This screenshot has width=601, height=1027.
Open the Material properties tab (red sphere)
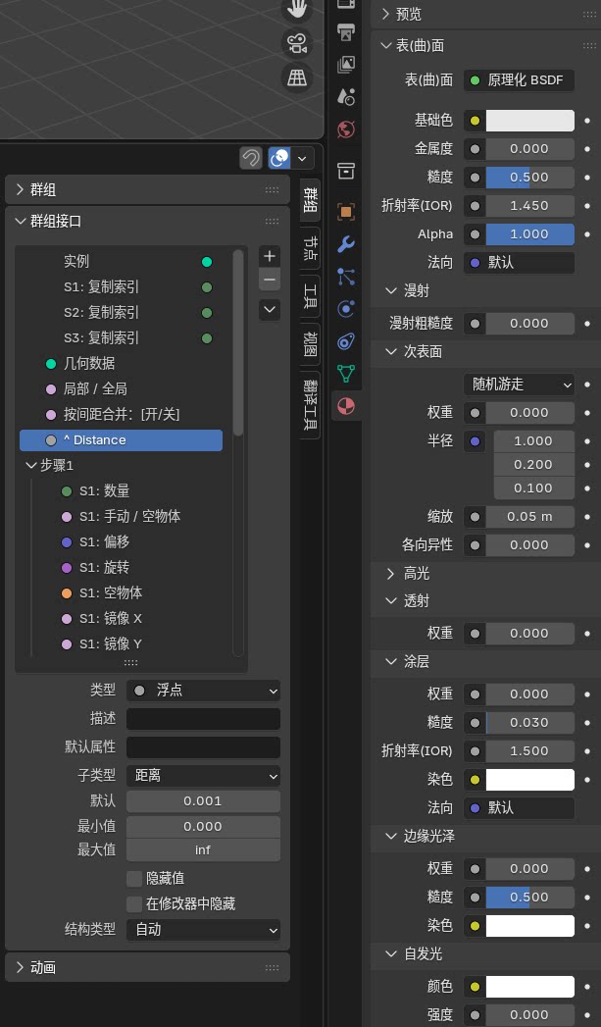[346, 407]
